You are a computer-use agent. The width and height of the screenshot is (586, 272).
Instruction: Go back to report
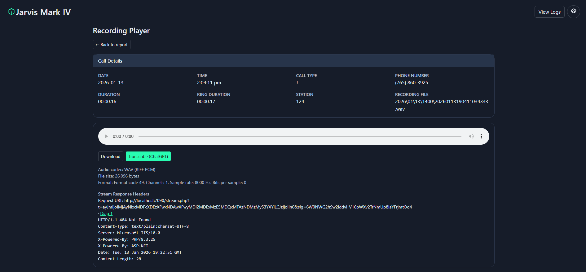click(112, 45)
